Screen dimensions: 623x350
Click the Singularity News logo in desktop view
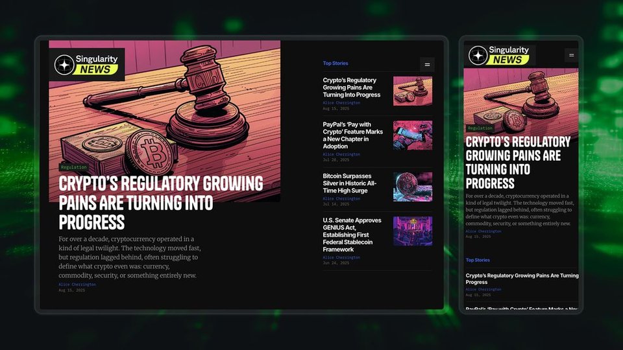pos(87,64)
